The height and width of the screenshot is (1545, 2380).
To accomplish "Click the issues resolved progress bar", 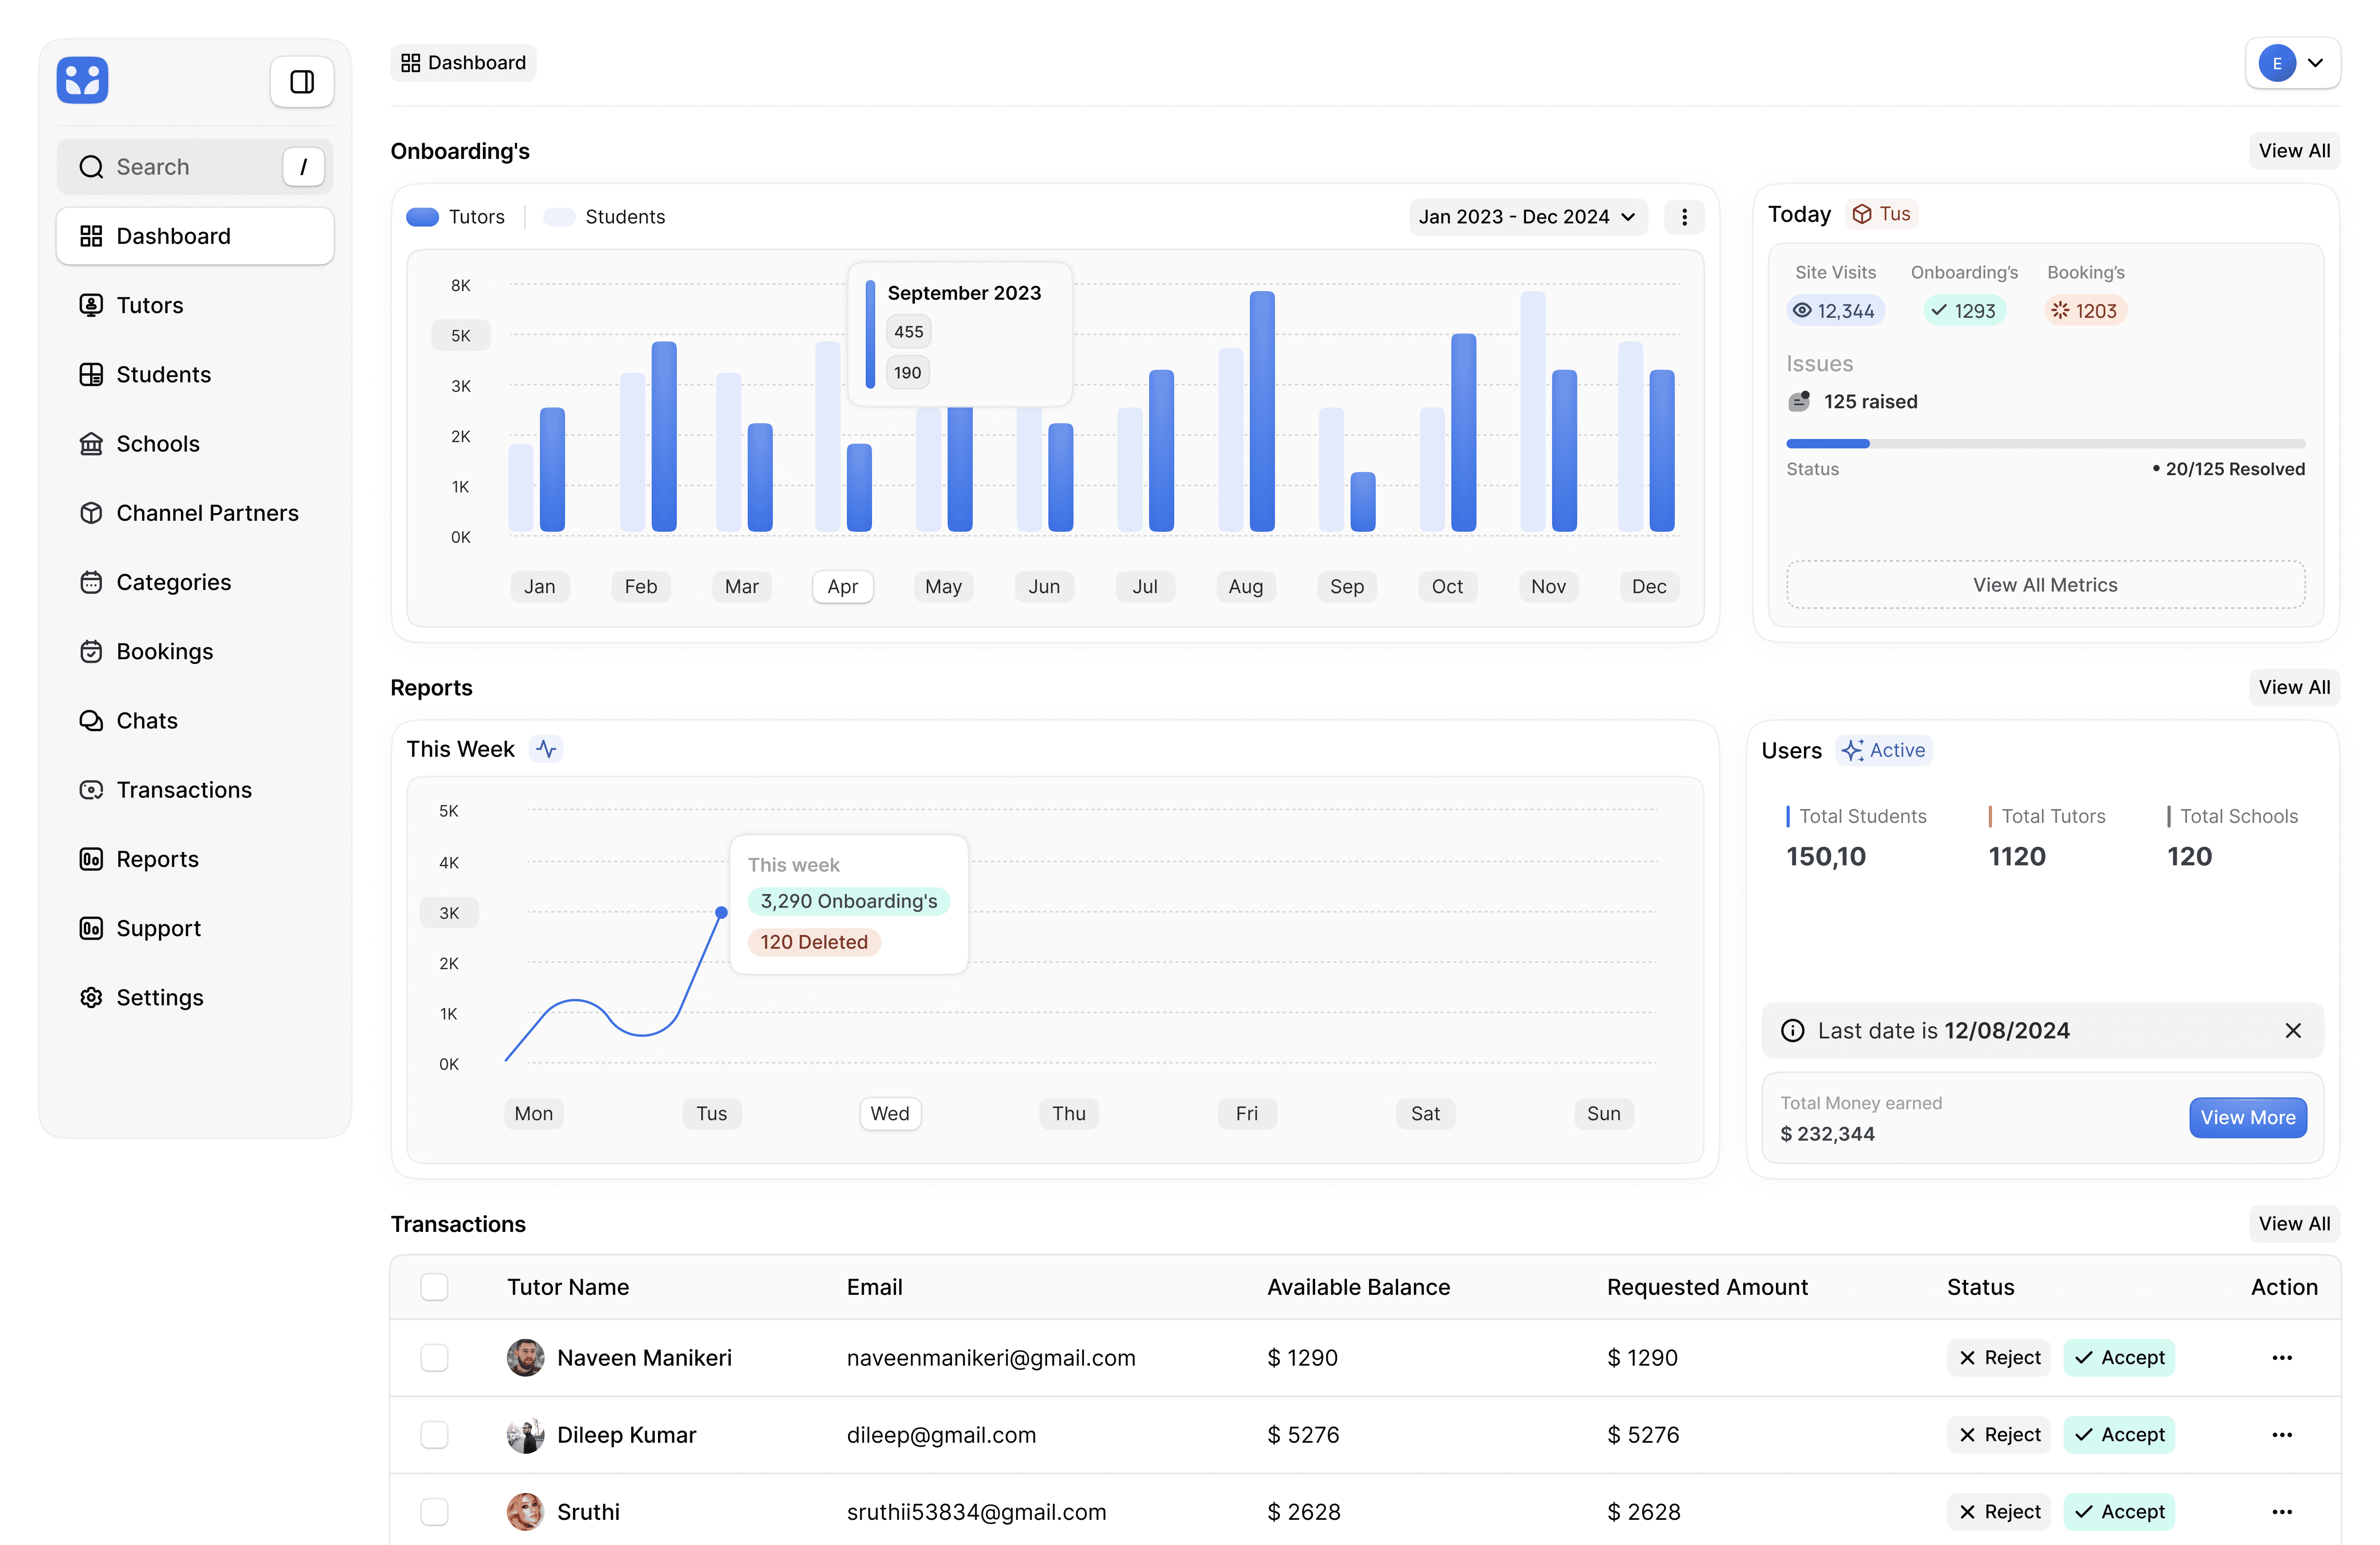I will (x=2045, y=444).
